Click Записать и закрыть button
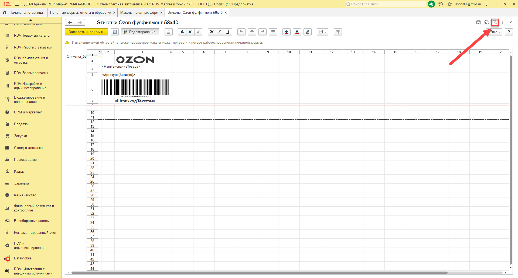The width and height of the screenshot is (518, 278). [x=87, y=32]
